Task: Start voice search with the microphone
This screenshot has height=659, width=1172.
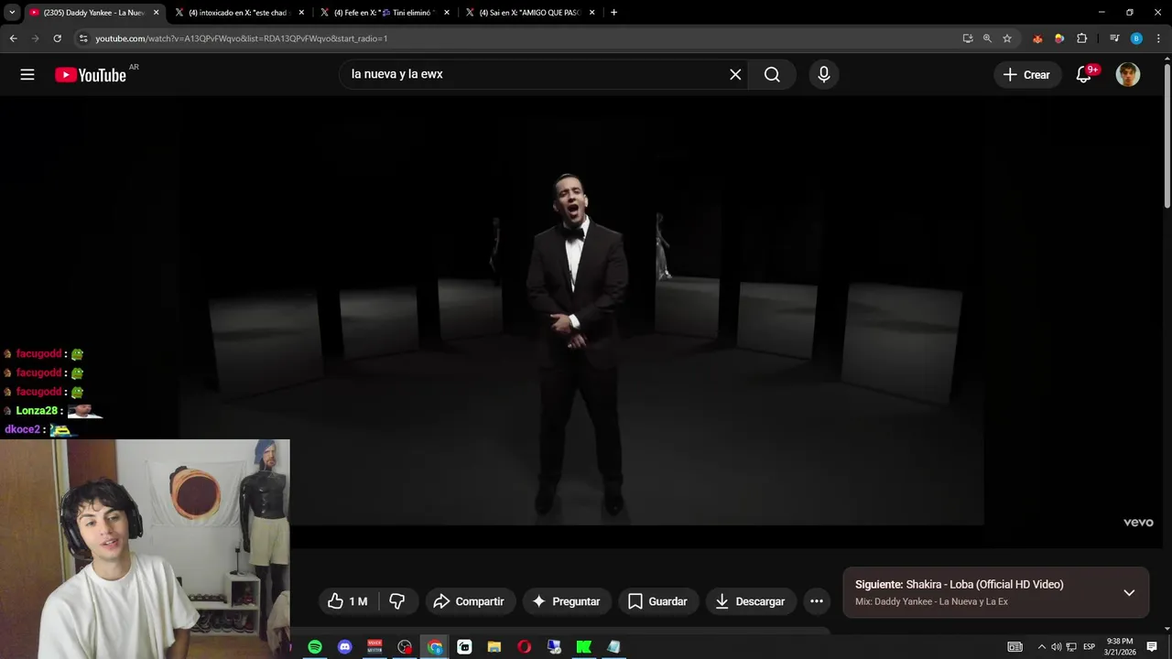Action: coord(824,74)
